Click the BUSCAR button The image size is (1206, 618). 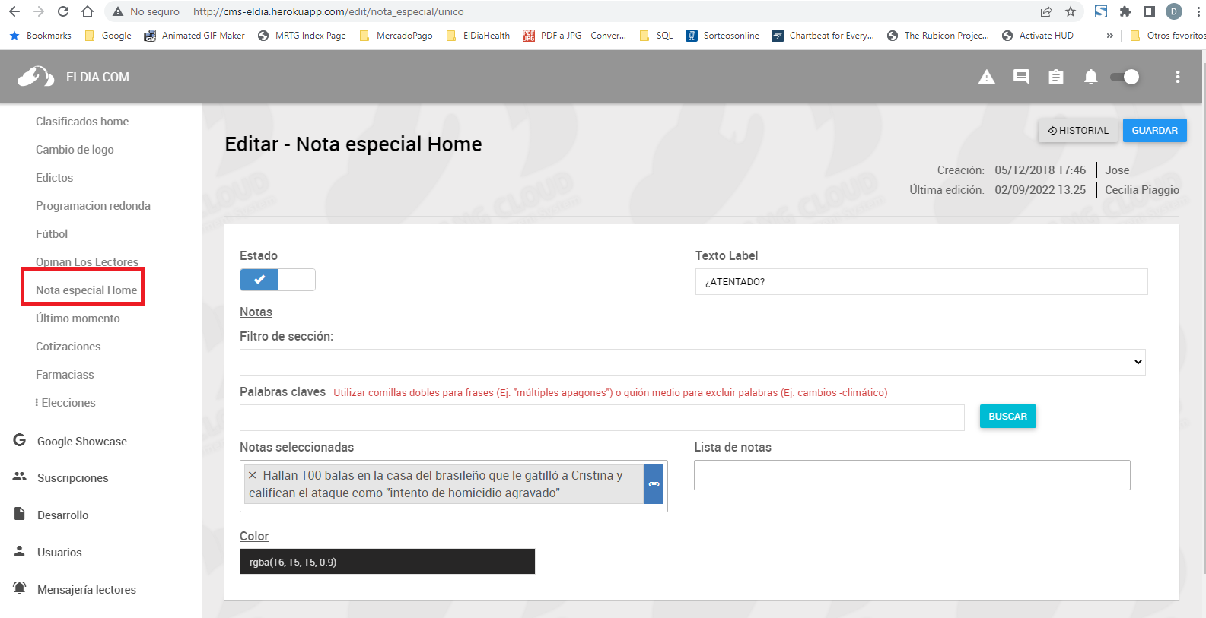coord(1007,417)
